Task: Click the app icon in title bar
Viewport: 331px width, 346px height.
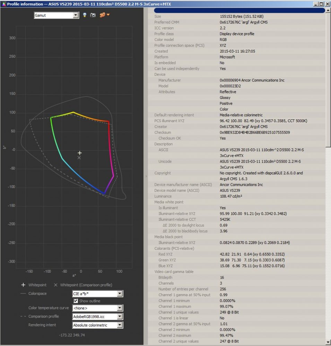Action: 3,4
